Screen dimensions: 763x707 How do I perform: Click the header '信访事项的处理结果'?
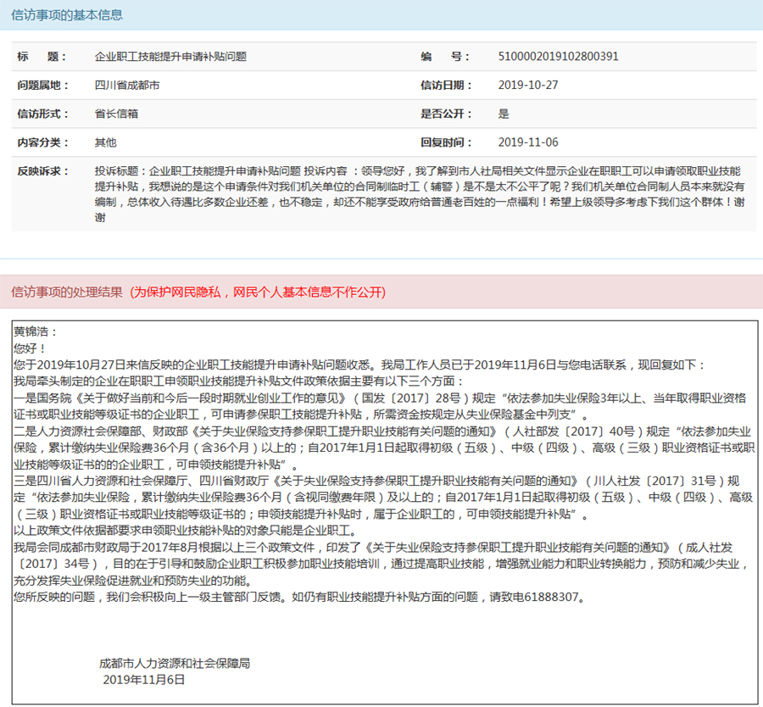coord(67,292)
